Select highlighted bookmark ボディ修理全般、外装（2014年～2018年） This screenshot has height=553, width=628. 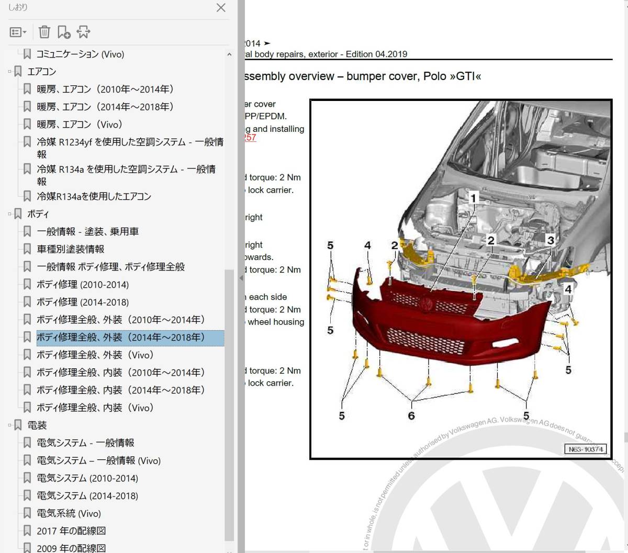tap(130, 337)
